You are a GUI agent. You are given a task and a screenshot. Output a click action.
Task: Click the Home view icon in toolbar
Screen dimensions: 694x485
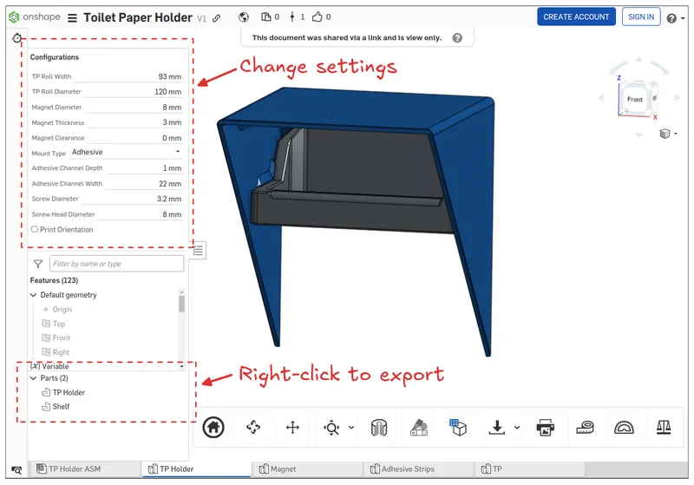pyautogui.click(x=213, y=427)
